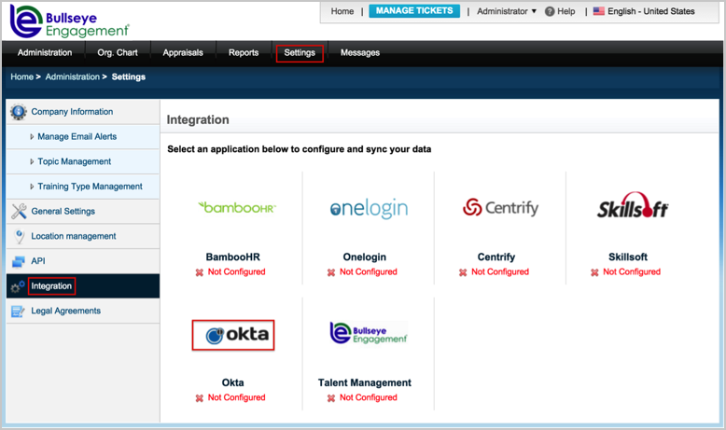Expand the Topic Management item
Image resolution: width=726 pixels, height=430 pixels.
point(74,161)
